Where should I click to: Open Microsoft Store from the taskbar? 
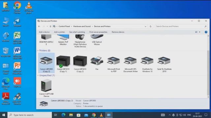[x=78, y=115]
